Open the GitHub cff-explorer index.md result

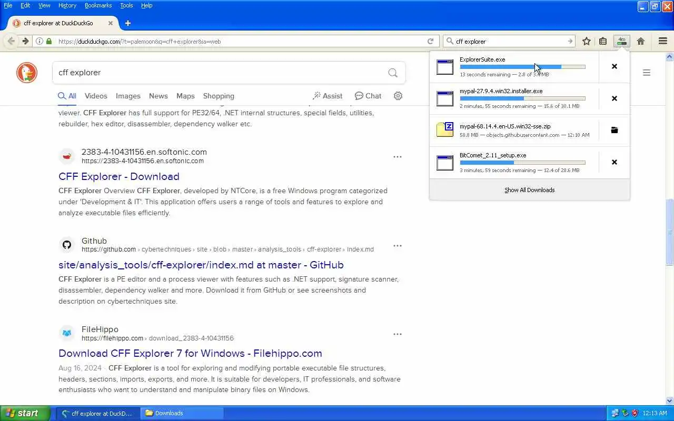tap(201, 265)
